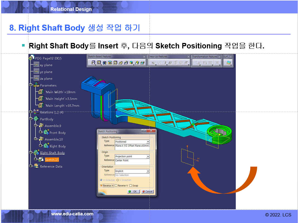The image size is (298, 223).
Task: Select Sketch.15 in the specification tree
Action: click(52, 160)
